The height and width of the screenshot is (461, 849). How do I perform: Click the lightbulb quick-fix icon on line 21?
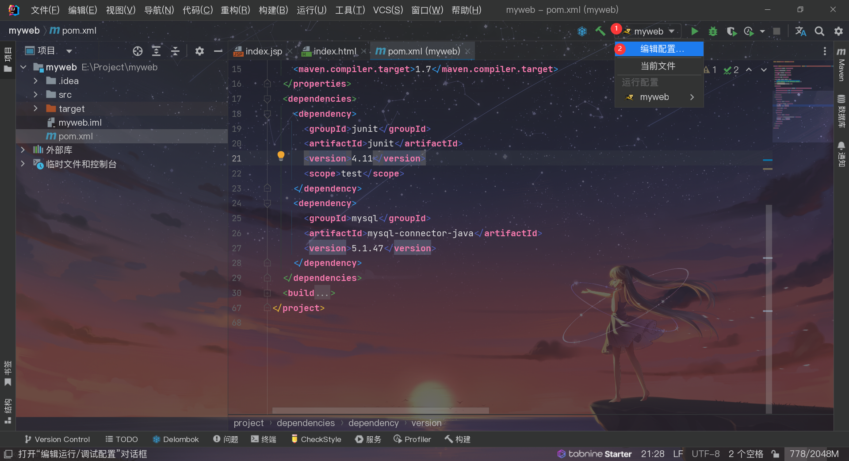pos(281,156)
